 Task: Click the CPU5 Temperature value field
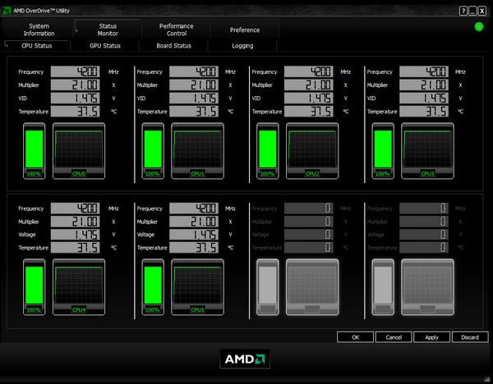coord(194,248)
